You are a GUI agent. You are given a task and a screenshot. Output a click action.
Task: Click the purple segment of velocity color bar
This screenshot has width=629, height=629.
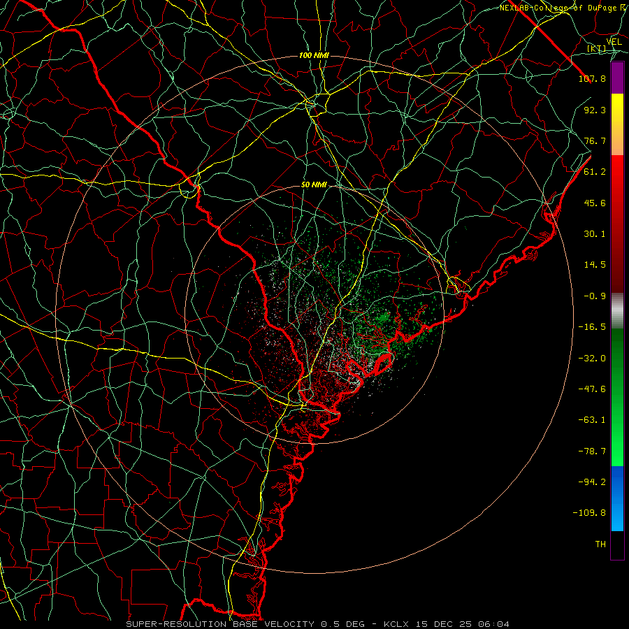coord(617,78)
